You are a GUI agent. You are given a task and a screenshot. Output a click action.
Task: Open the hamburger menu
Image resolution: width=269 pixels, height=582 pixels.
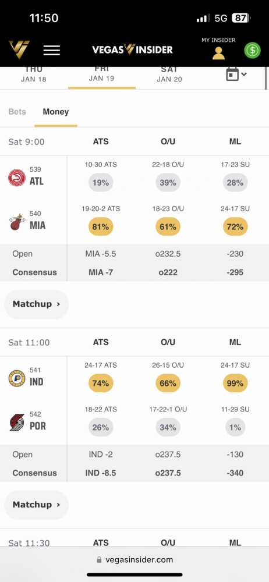[52, 50]
